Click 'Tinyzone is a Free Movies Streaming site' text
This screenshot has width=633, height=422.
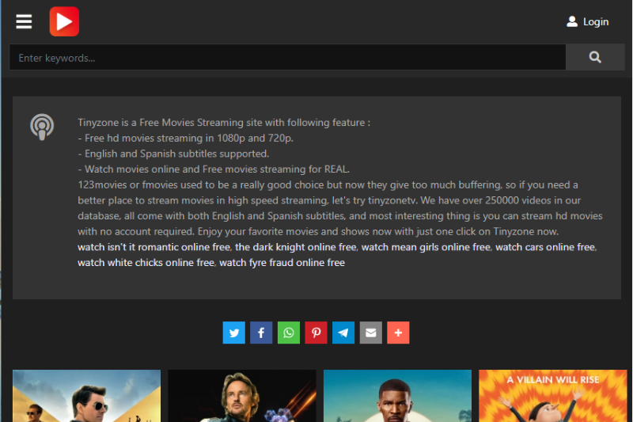click(x=224, y=123)
